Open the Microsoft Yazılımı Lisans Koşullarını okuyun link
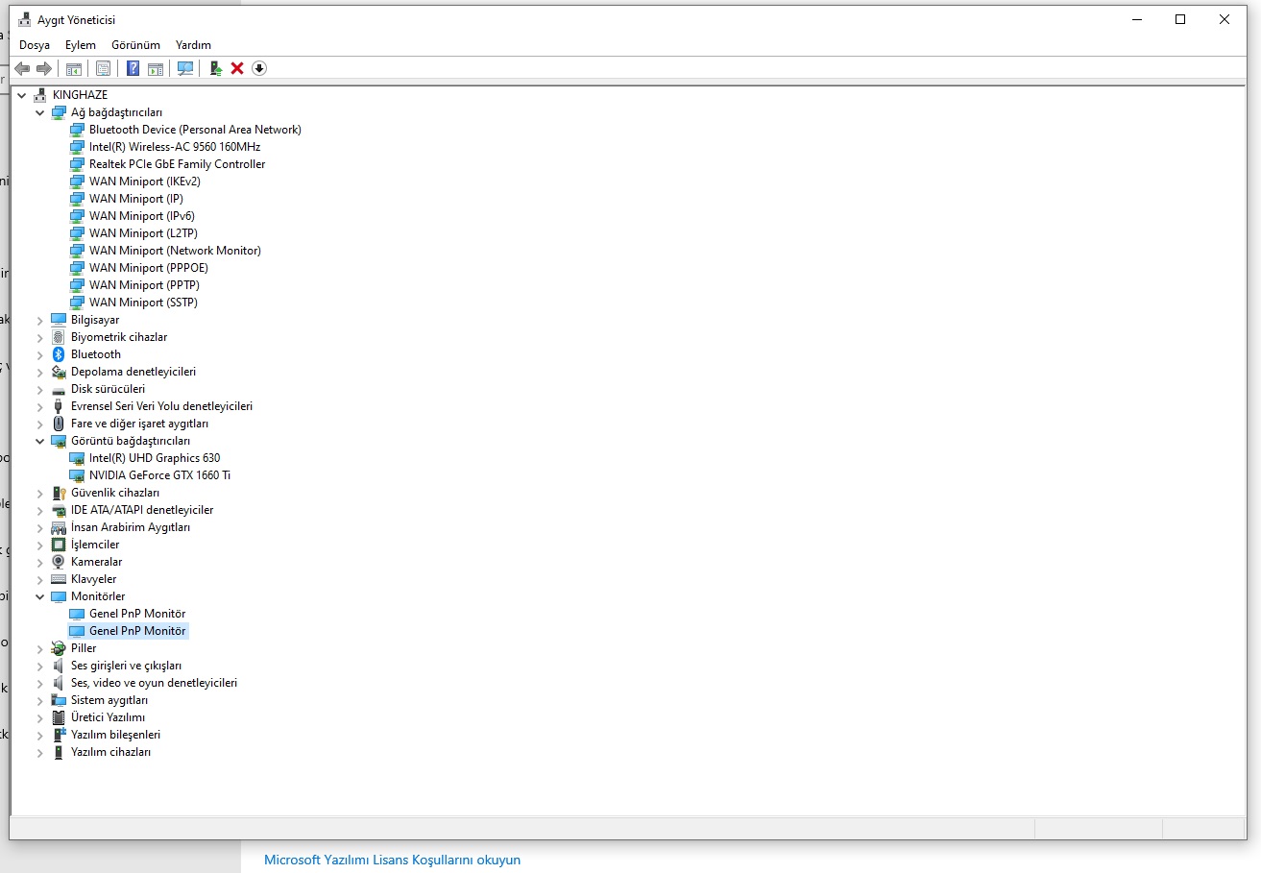This screenshot has height=873, width=1261. pyautogui.click(x=392, y=861)
